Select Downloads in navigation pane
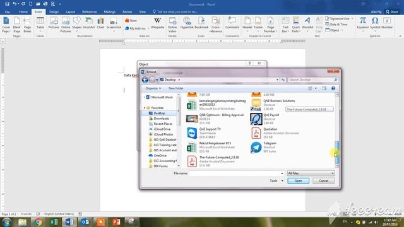 pyautogui.click(x=162, y=119)
